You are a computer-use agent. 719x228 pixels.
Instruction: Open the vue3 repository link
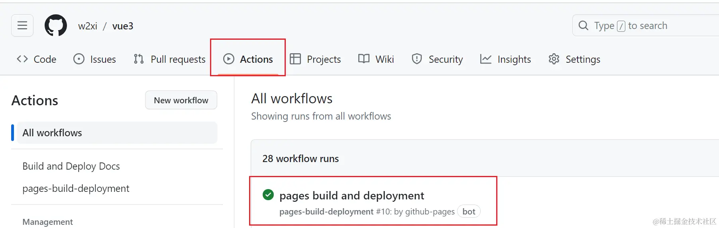click(123, 26)
